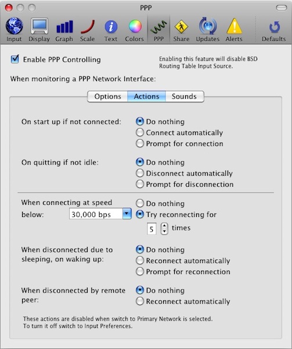Switch to the Sounds tab
Screen dimensions: 292x349
[184, 97]
